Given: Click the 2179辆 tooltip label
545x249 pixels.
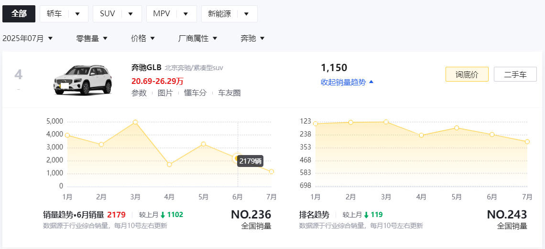Looking at the screenshot, I should point(250,161).
